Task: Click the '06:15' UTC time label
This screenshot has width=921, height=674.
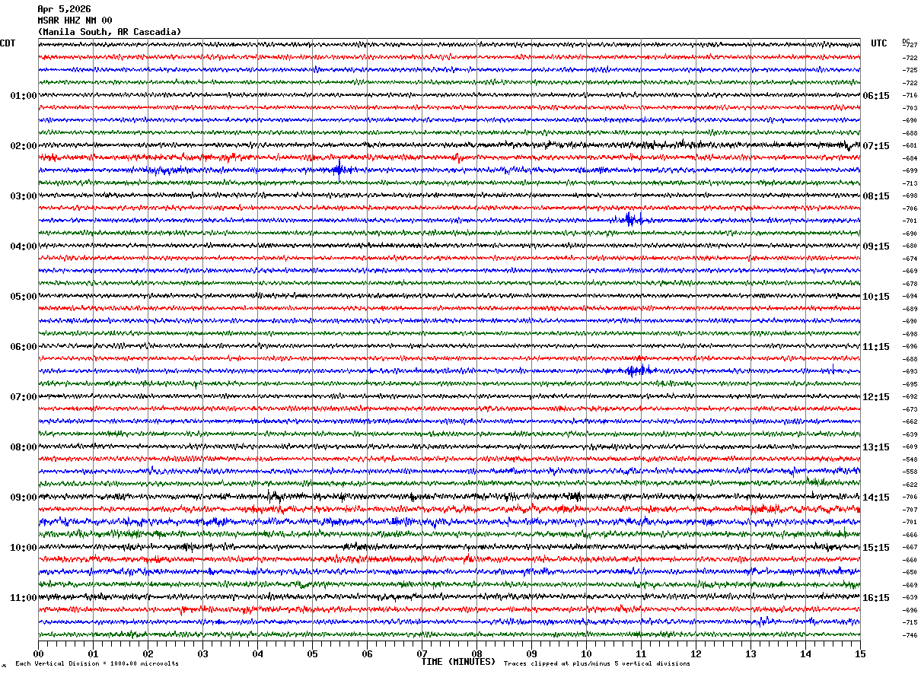Action: pos(876,96)
